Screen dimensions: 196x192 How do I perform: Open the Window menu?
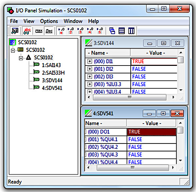point(73,21)
